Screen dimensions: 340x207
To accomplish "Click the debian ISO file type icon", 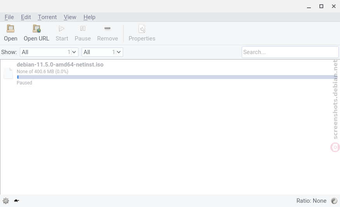I will tap(8, 73).
